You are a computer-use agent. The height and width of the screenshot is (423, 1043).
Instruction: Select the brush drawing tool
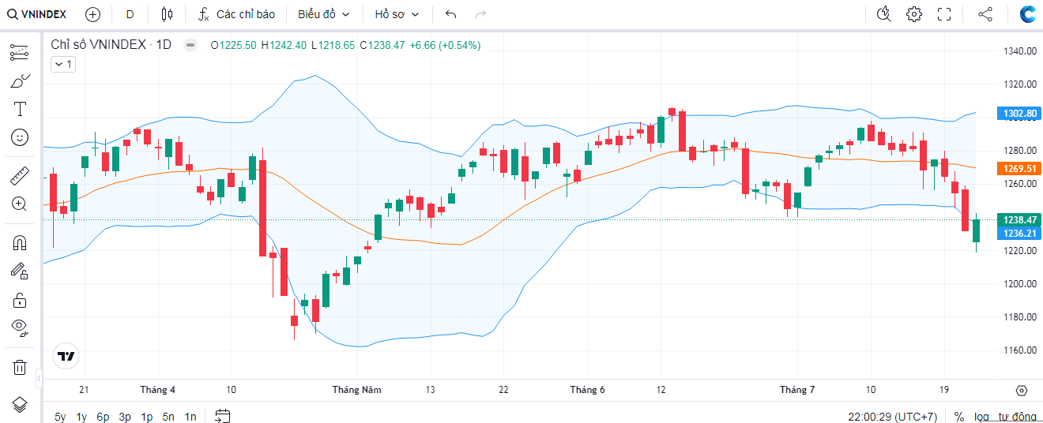[x=20, y=80]
